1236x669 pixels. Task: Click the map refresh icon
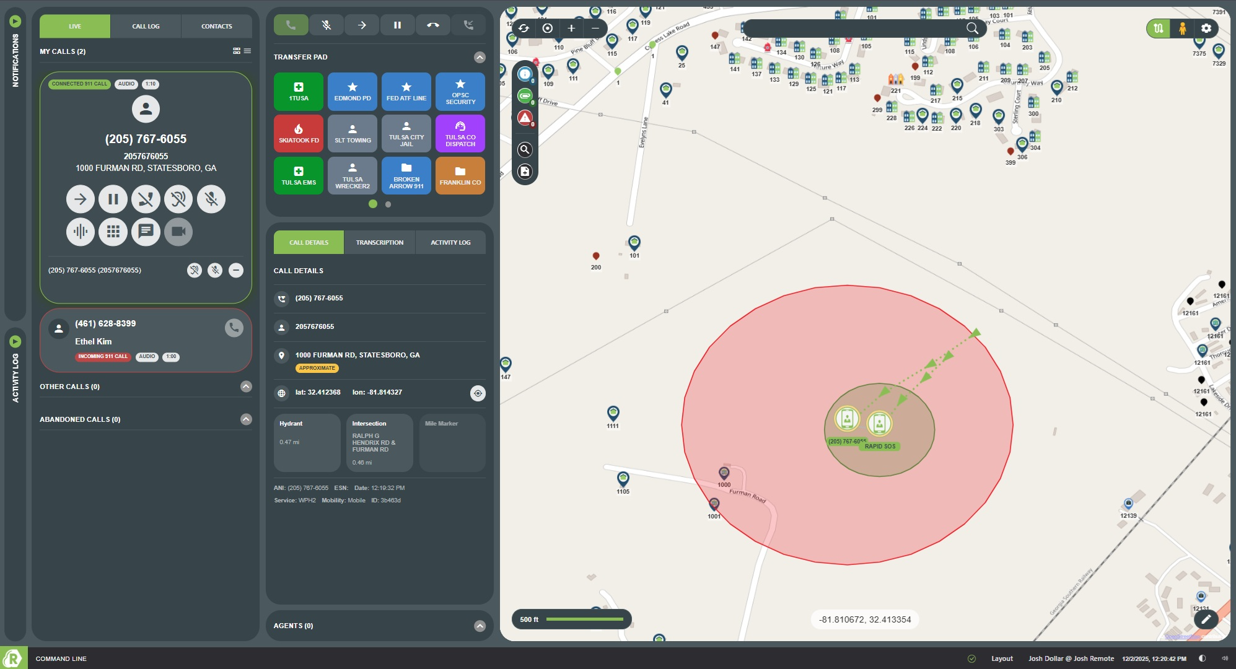coord(524,28)
